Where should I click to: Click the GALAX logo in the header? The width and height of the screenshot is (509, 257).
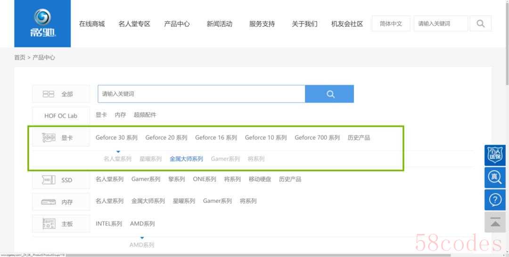pos(42,23)
